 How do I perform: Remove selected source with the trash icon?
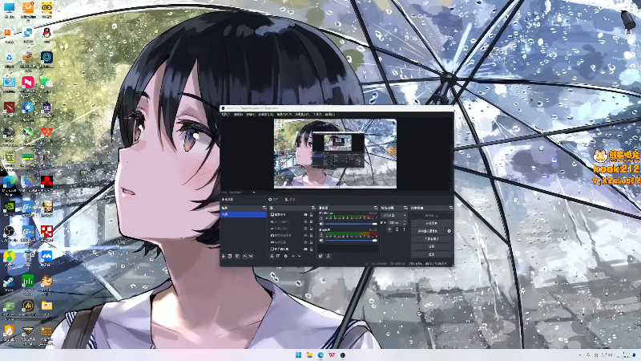tap(278, 256)
